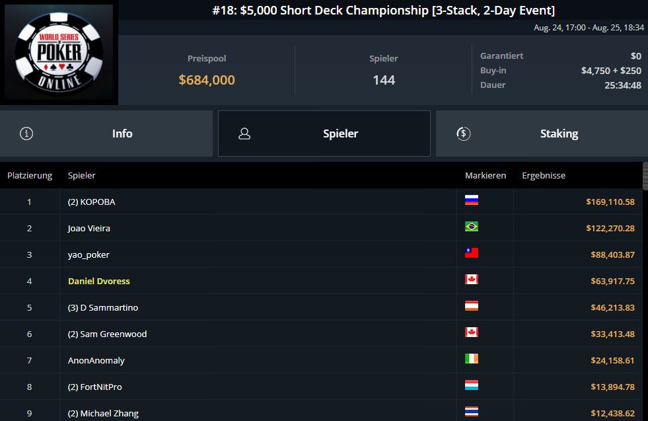The width and height of the screenshot is (648, 421).
Task: Click the info circle icon
Action: [26, 134]
